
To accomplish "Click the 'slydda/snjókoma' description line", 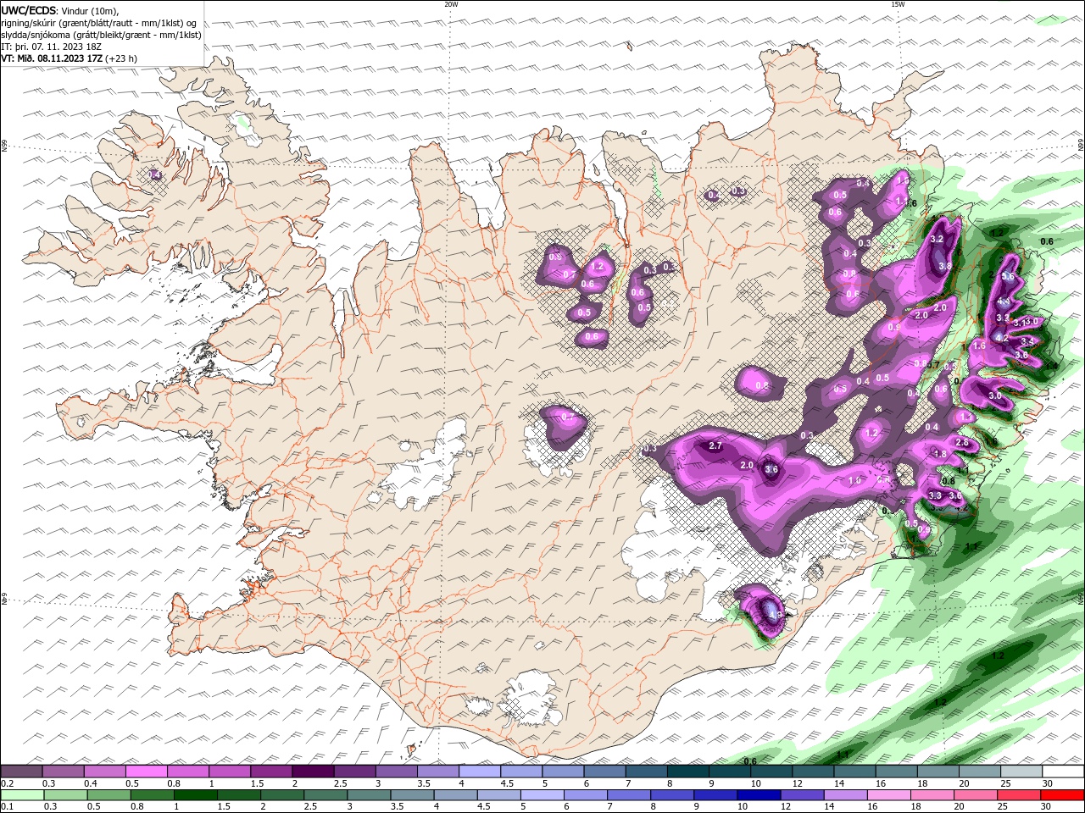I will click(x=101, y=35).
